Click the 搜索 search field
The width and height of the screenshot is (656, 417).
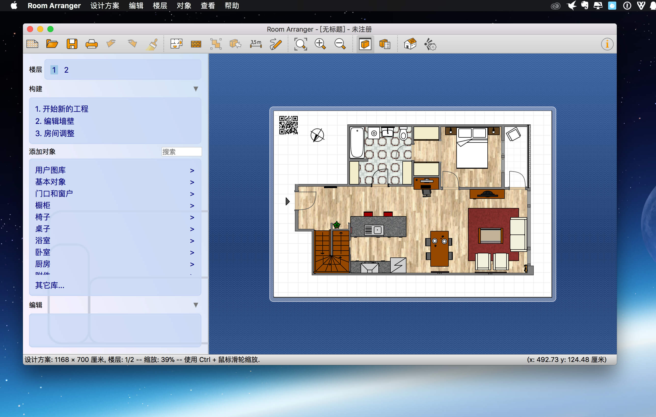[181, 152]
